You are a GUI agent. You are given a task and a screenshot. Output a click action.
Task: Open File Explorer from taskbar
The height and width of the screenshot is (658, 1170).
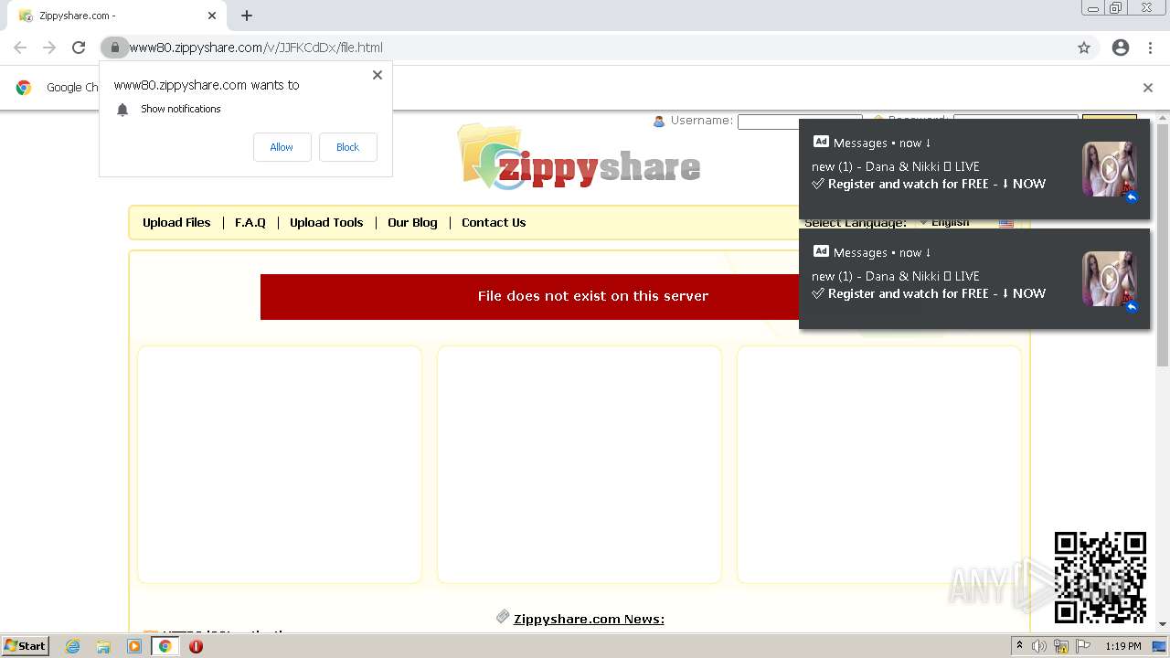pos(103,646)
